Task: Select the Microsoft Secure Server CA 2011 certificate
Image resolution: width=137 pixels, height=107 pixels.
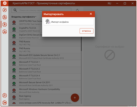Action: click(x=45, y=84)
